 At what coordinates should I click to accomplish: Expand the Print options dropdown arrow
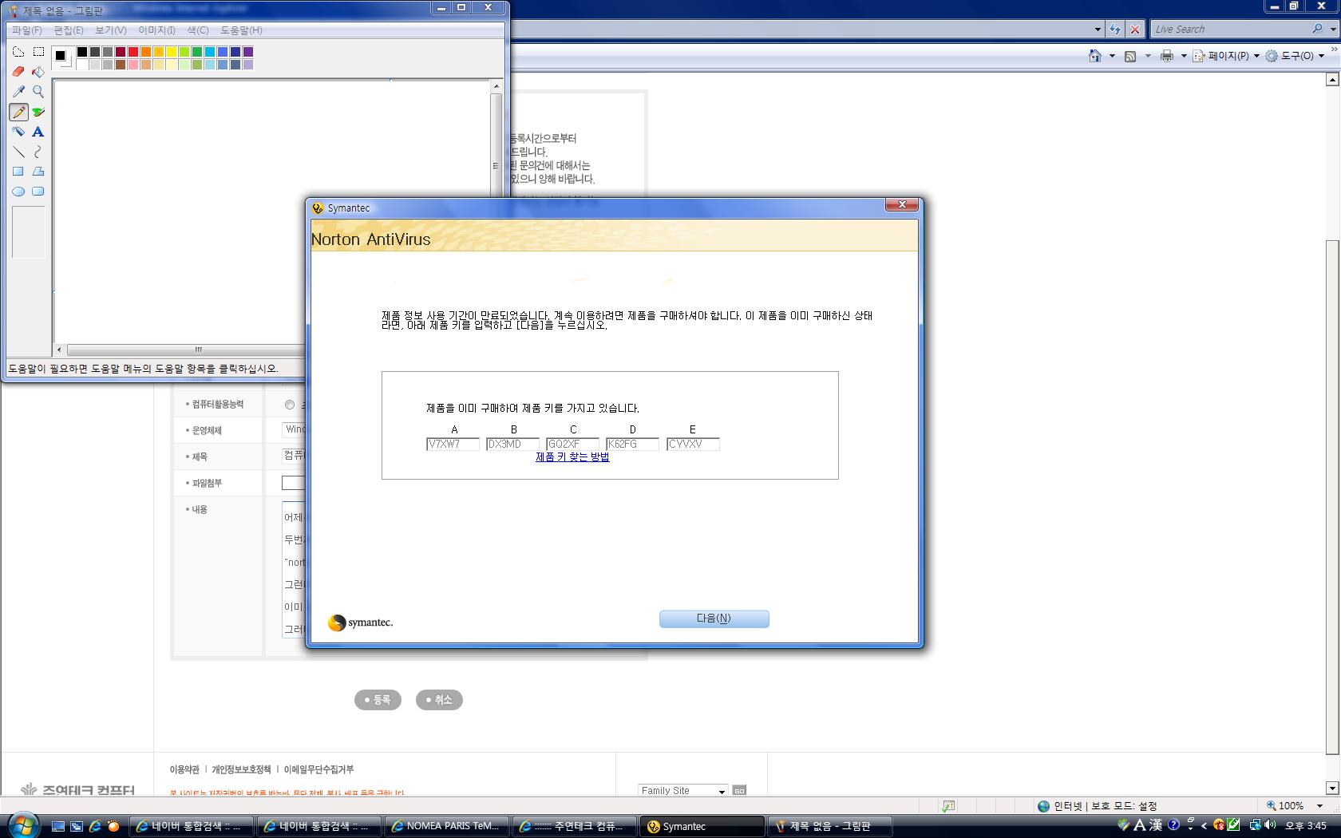[x=1184, y=56]
